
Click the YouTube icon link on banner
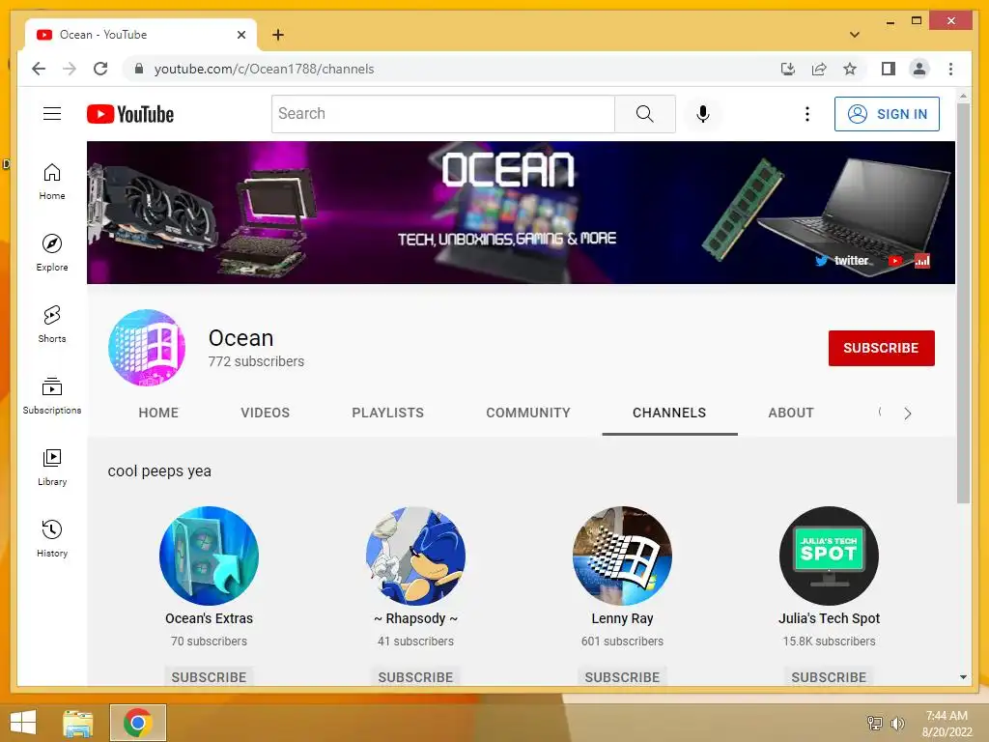tap(895, 261)
